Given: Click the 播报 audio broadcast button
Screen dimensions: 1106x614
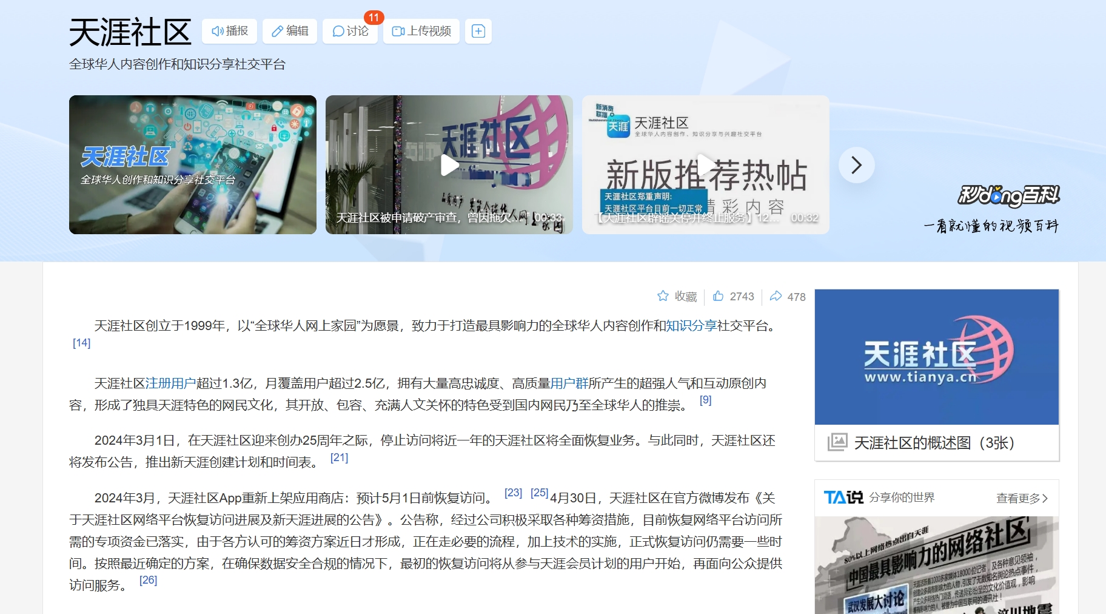Looking at the screenshot, I should pos(229,31).
